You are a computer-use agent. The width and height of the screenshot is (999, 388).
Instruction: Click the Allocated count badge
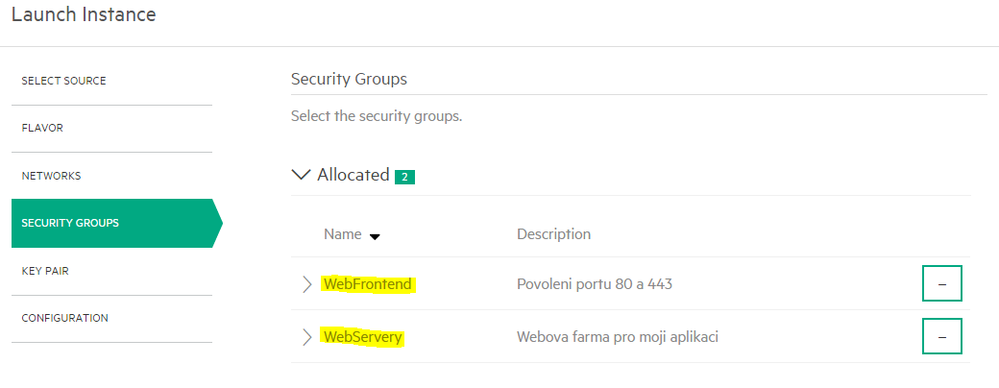[404, 177]
